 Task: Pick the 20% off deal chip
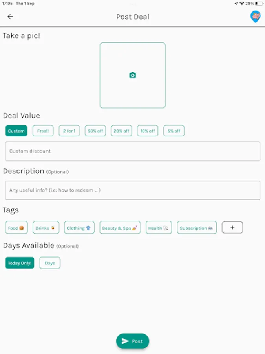pos(121,131)
